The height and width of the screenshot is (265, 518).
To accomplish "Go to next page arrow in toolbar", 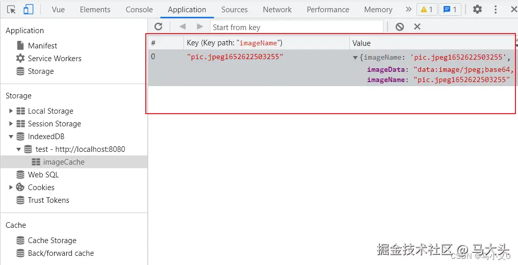I will click(x=199, y=26).
